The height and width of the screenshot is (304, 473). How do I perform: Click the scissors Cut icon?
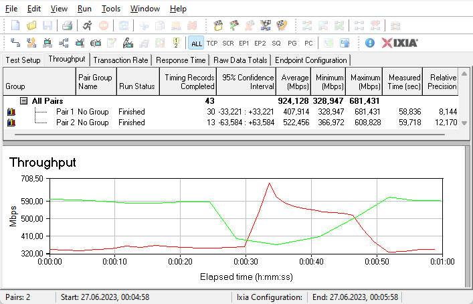(144, 25)
